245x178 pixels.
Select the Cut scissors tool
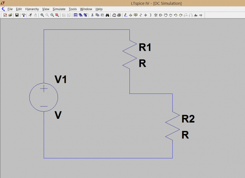coord(92,15)
